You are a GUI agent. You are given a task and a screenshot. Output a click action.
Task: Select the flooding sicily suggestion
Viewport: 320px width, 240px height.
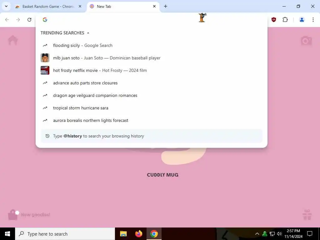coord(152,46)
